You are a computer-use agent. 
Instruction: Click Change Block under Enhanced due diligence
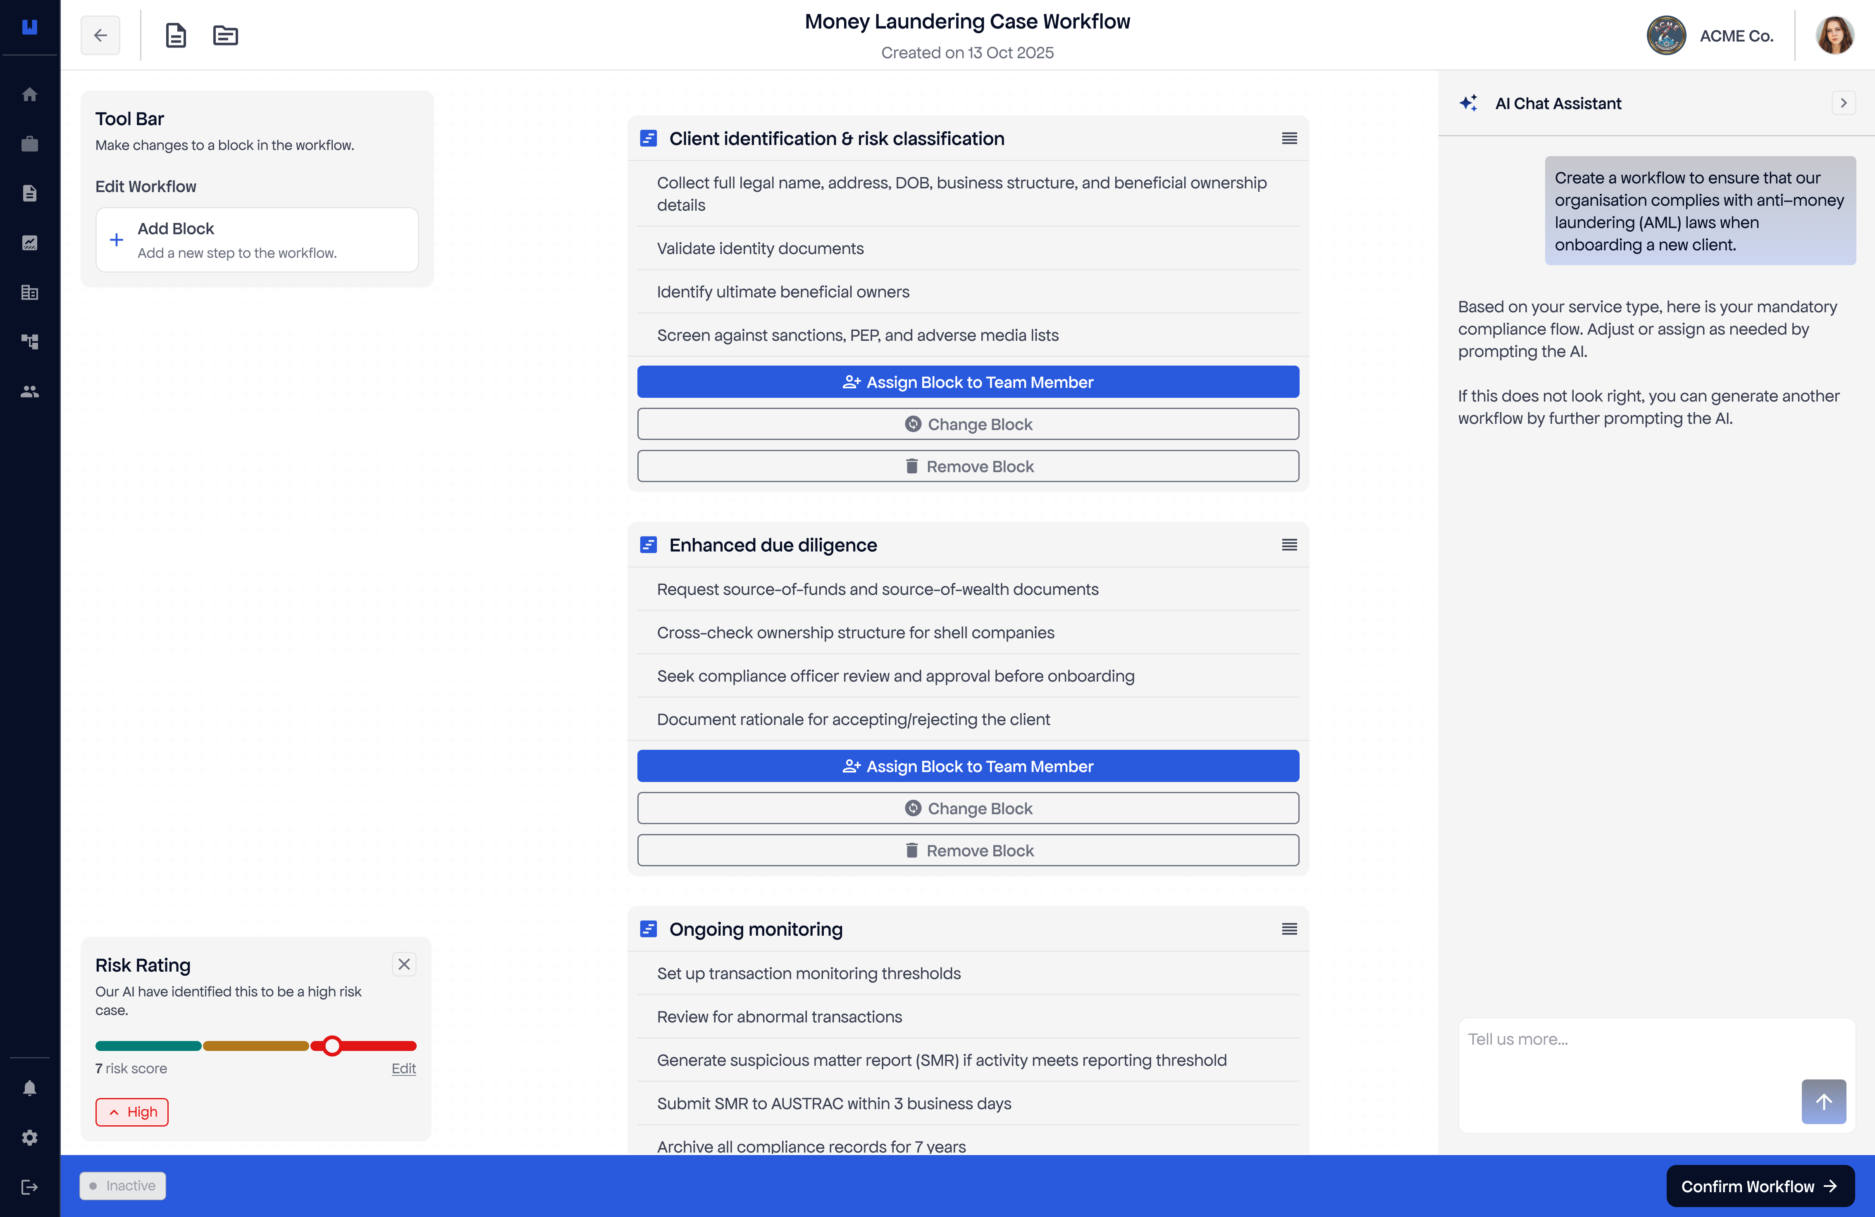967,808
